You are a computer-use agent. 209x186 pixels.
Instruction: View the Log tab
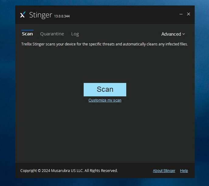[75, 34]
